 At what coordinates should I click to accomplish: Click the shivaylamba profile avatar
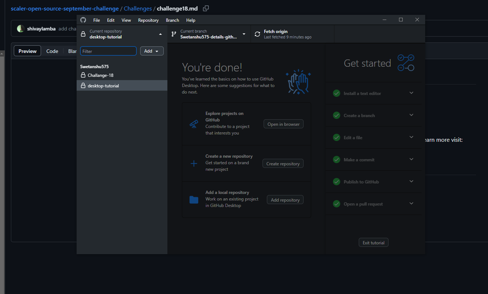pos(20,29)
